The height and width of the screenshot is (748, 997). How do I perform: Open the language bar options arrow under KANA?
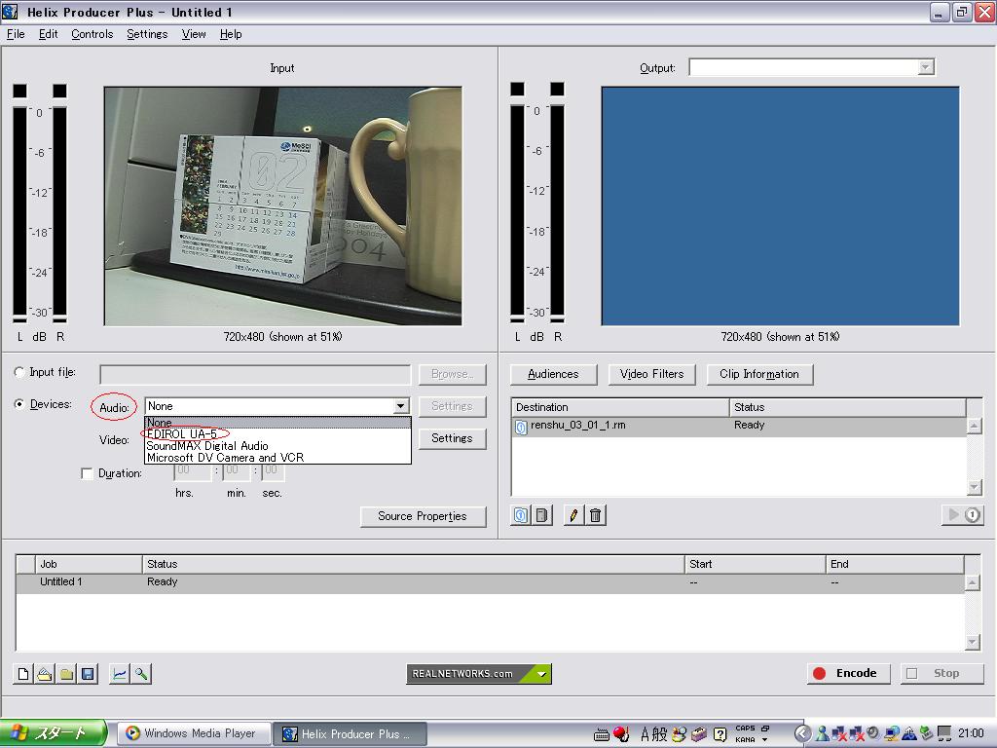point(764,740)
